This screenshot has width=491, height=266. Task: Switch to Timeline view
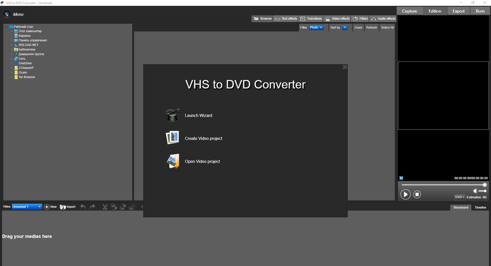pyautogui.click(x=480, y=208)
